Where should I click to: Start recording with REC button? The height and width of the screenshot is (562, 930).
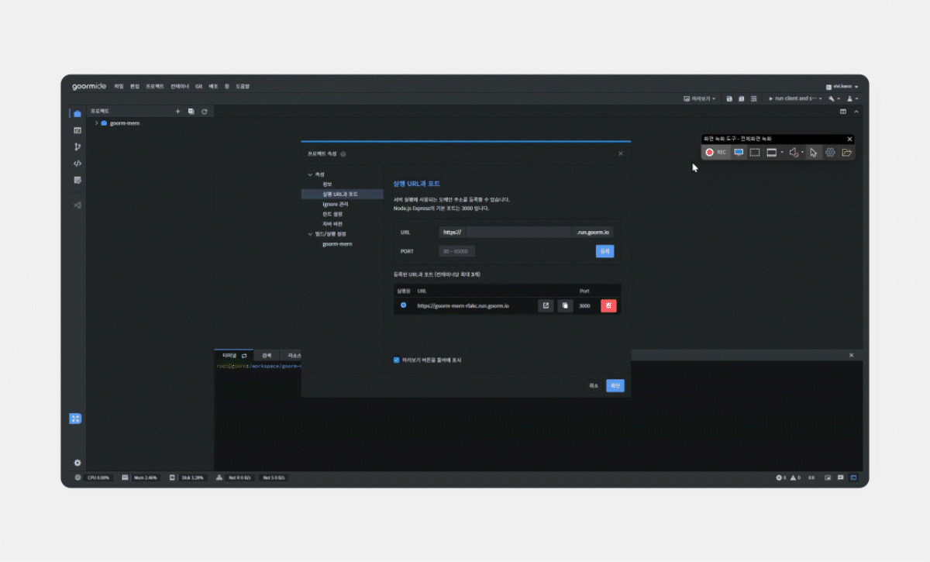[x=716, y=152]
